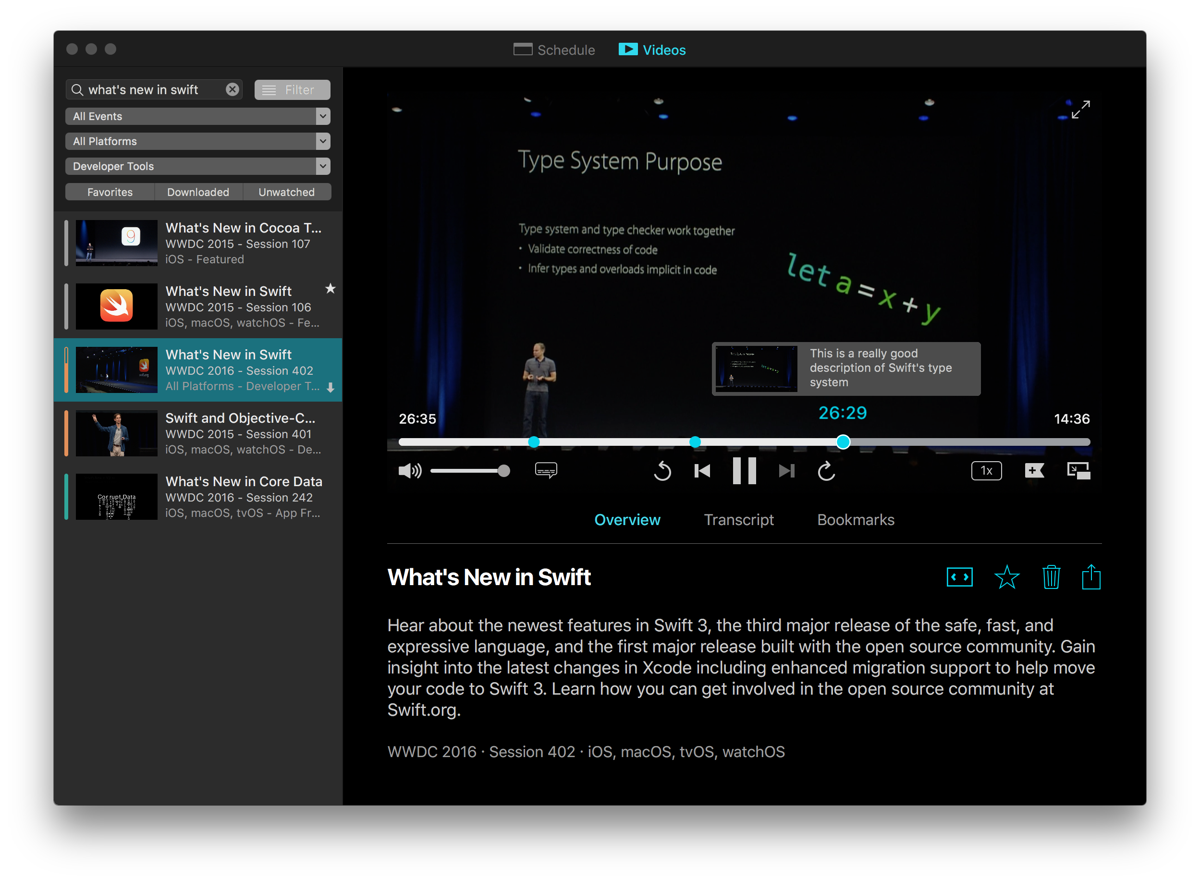The height and width of the screenshot is (882, 1200).
Task: Pause the video playback
Action: [744, 470]
